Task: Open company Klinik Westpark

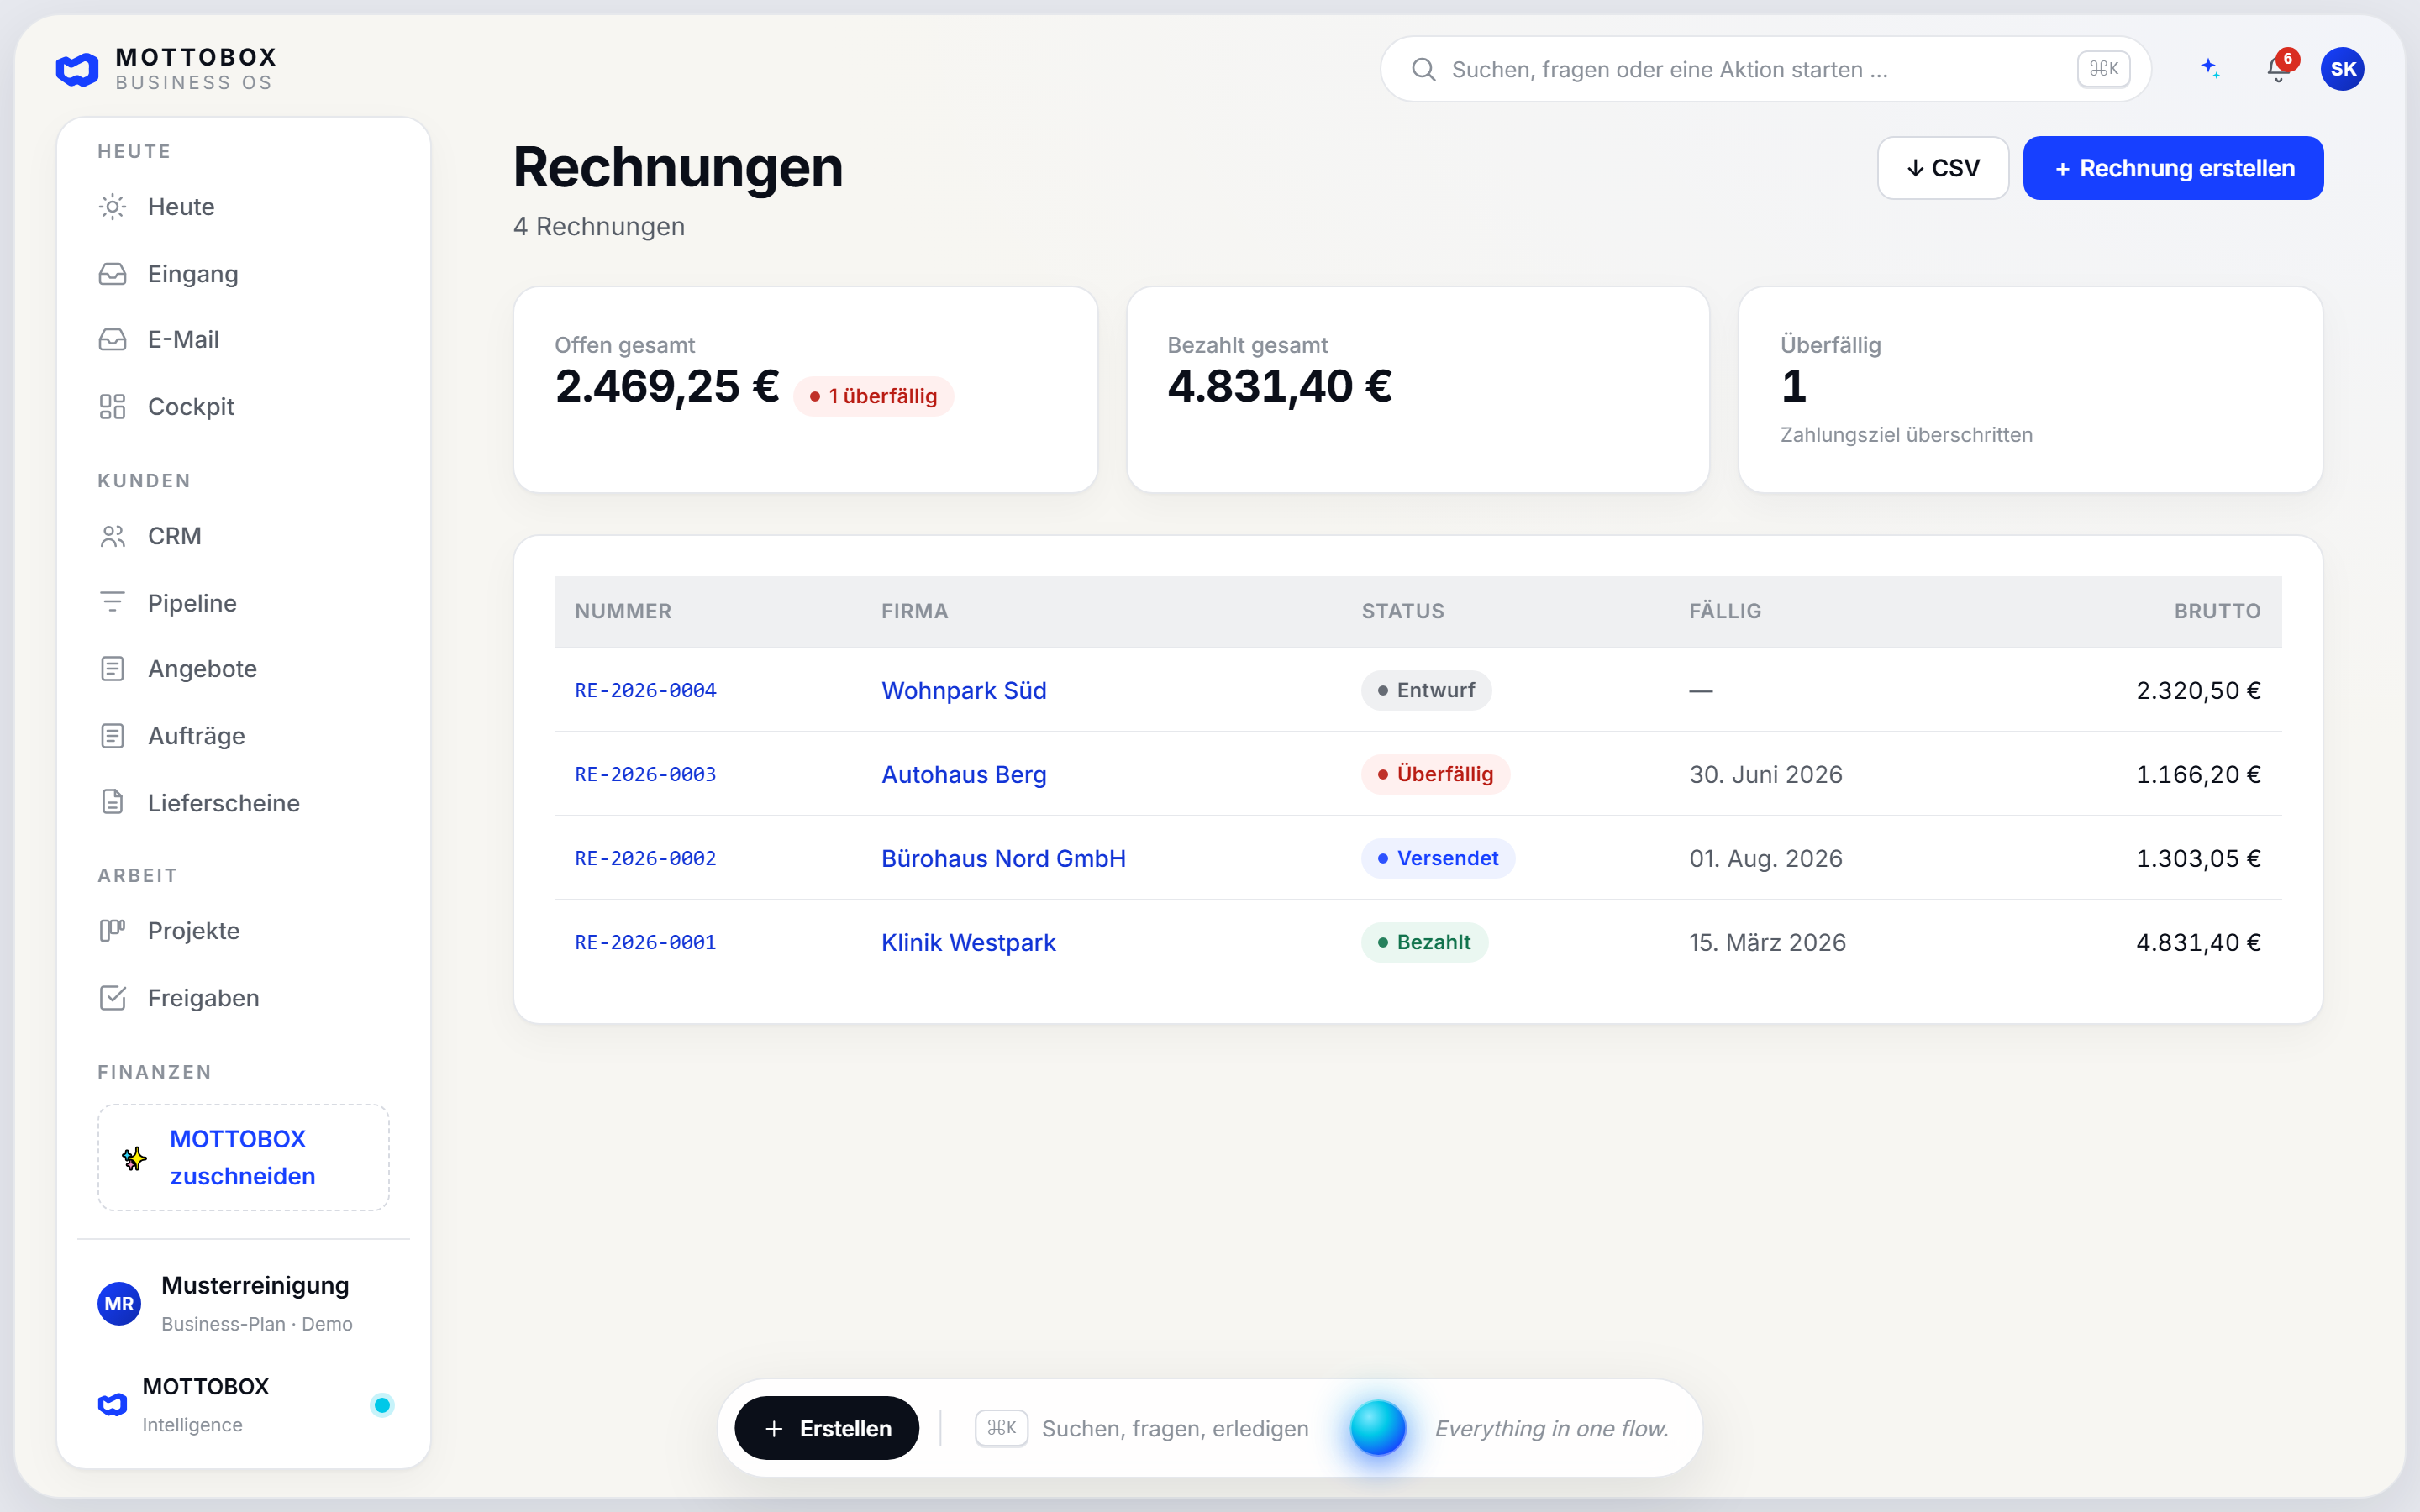Action: click(x=968, y=942)
